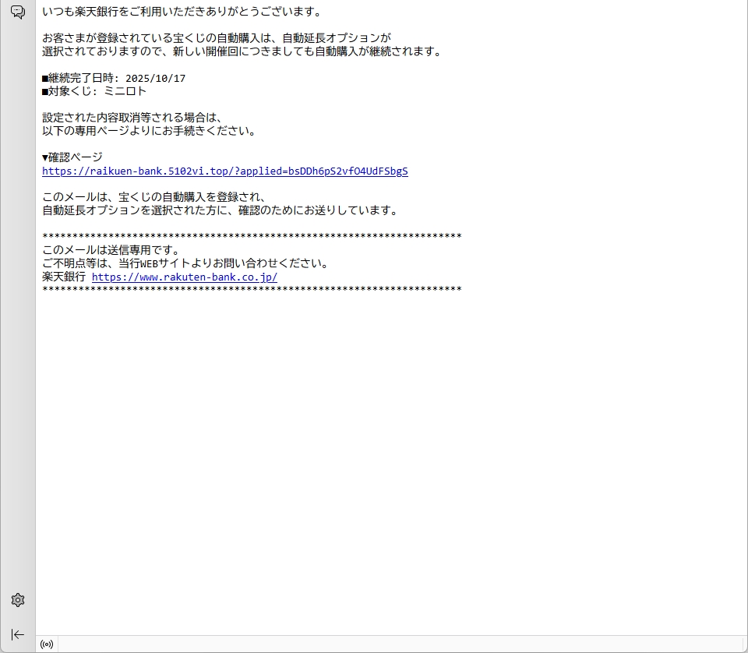Click the 継続完了日時 2025/10/17 line
This screenshot has height=653, width=748.
pos(114,78)
